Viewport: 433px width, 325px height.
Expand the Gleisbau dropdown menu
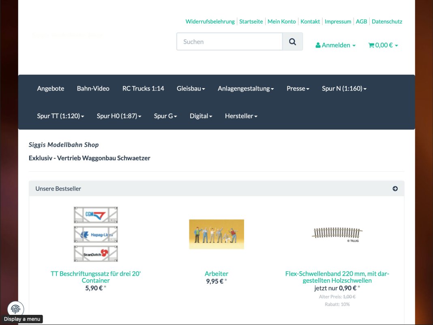click(191, 89)
